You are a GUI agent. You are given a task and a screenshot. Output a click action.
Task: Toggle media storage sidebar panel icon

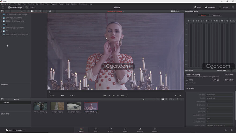2,11
